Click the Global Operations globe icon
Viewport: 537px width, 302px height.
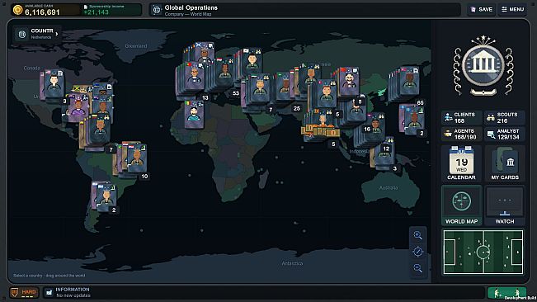(x=157, y=10)
